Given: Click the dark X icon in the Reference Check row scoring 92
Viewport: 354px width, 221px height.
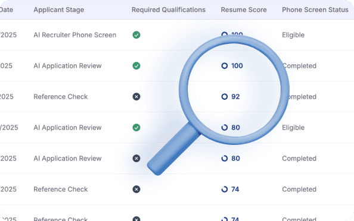Looking at the screenshot, I should 136,97.
